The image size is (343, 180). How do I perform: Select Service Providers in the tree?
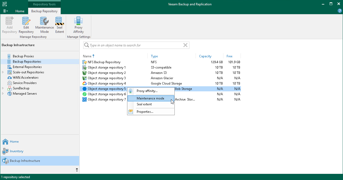[25, 83]
